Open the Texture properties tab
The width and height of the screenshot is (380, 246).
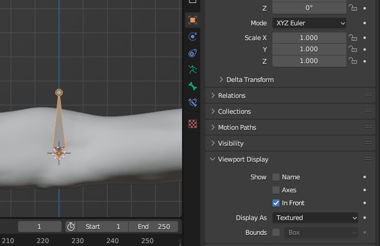click(x=192, y=124)
